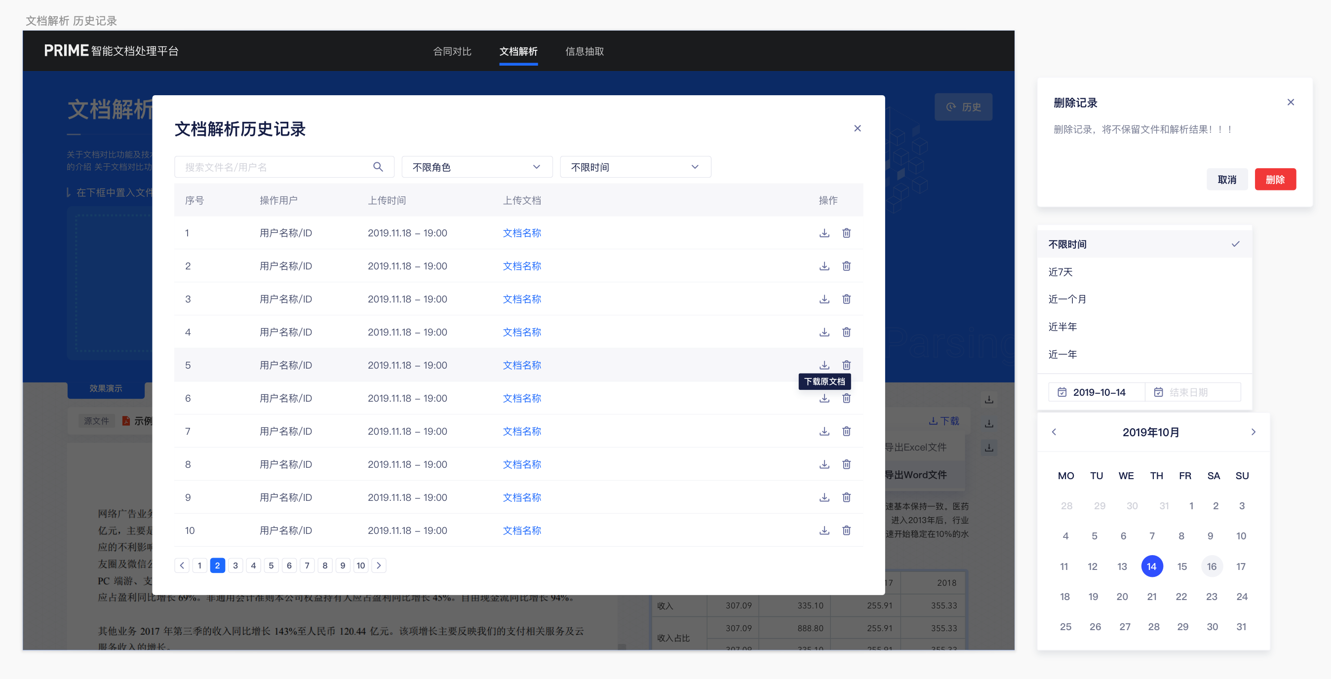The image size is (1331, 679).
Task: Delete record in row 1
Action: 846,233
